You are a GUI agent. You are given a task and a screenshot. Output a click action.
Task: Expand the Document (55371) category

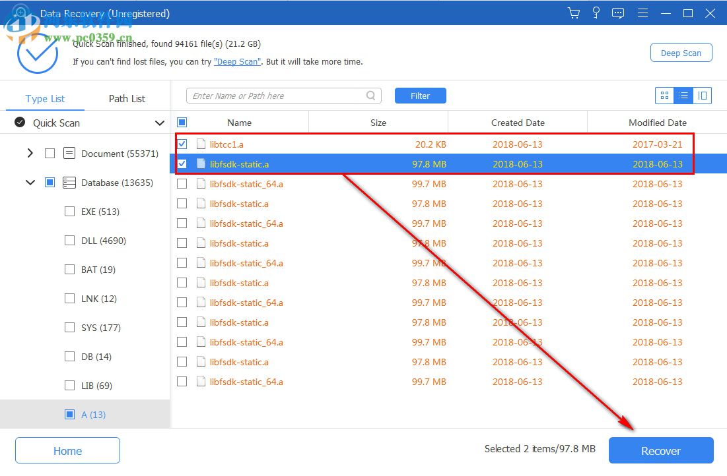[30, 153]
